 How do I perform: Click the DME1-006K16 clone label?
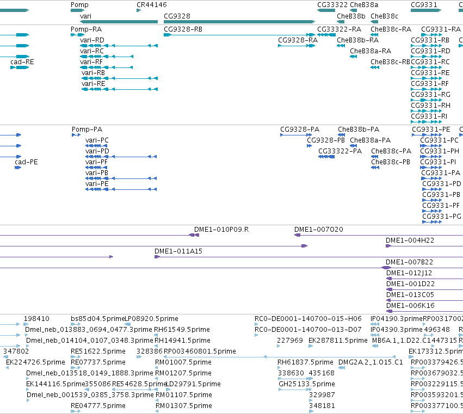(410, 306)
